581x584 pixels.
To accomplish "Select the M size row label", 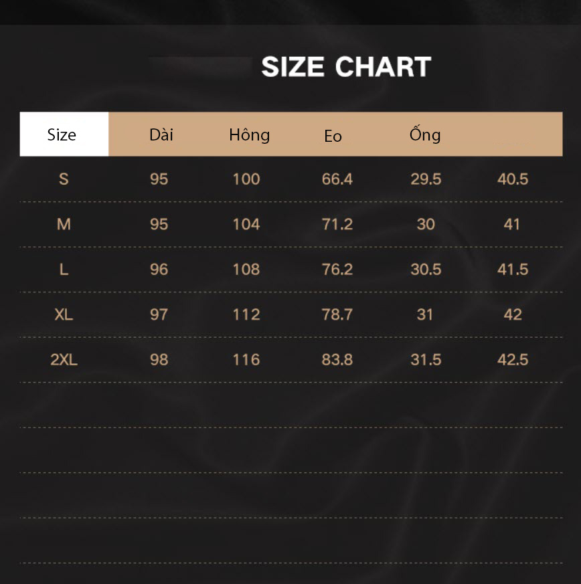I will click(64, 224).
